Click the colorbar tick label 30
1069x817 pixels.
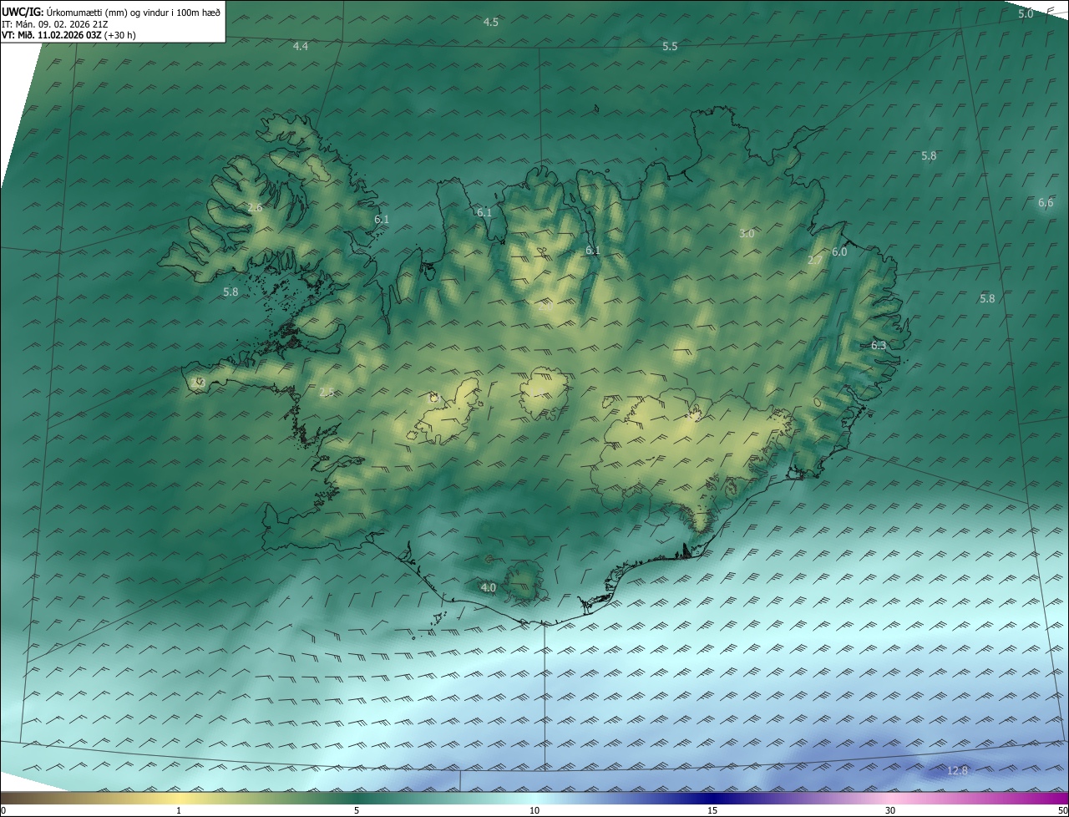[x=890, y=810]
